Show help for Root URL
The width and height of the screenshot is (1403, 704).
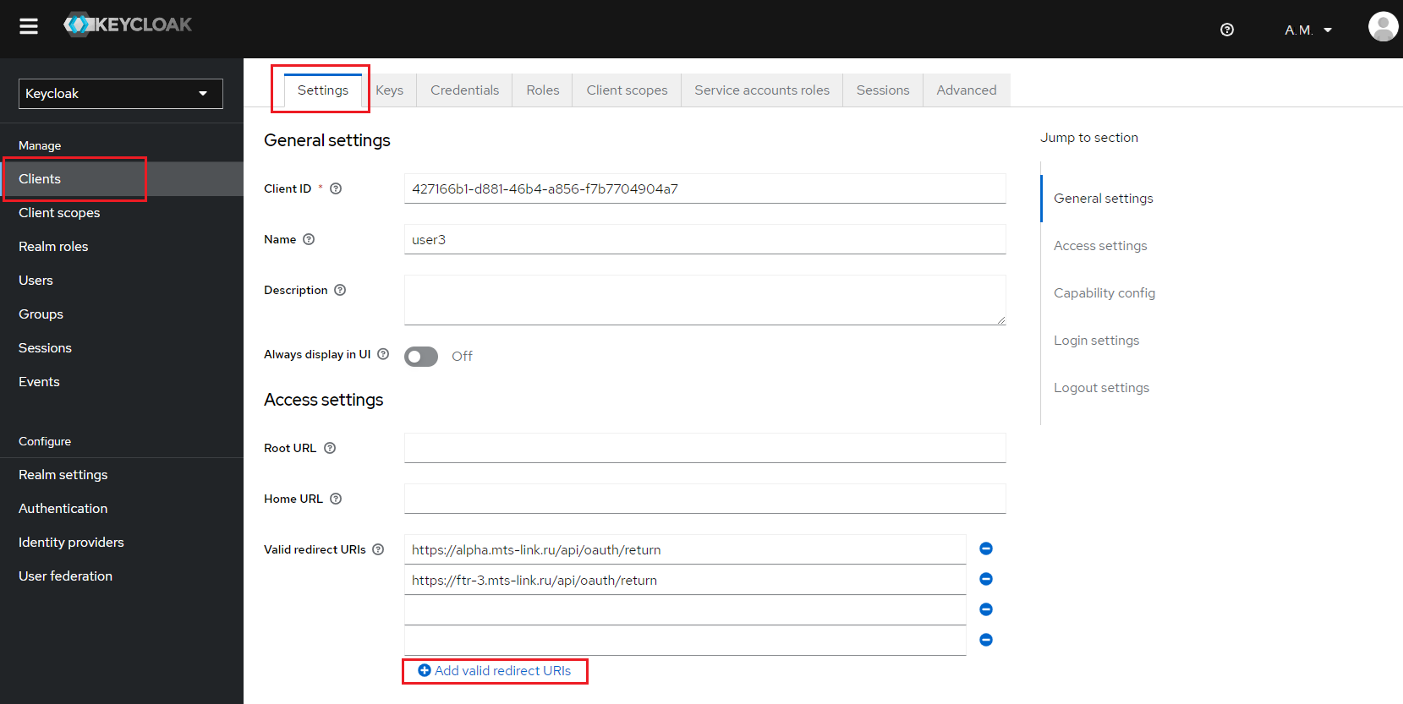[x=330, y=448]
